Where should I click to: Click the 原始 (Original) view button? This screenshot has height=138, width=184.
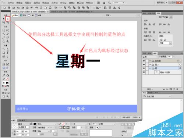(15, 15)
